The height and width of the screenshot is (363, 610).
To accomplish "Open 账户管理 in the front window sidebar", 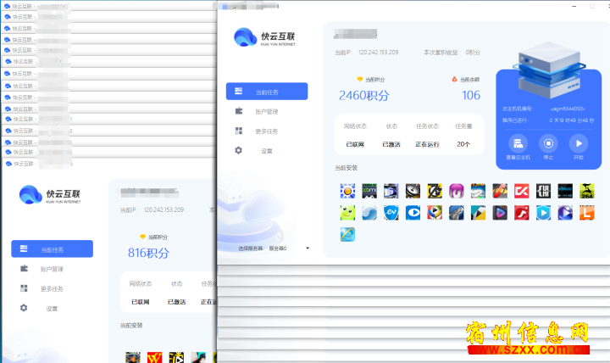I will (267, 111).
